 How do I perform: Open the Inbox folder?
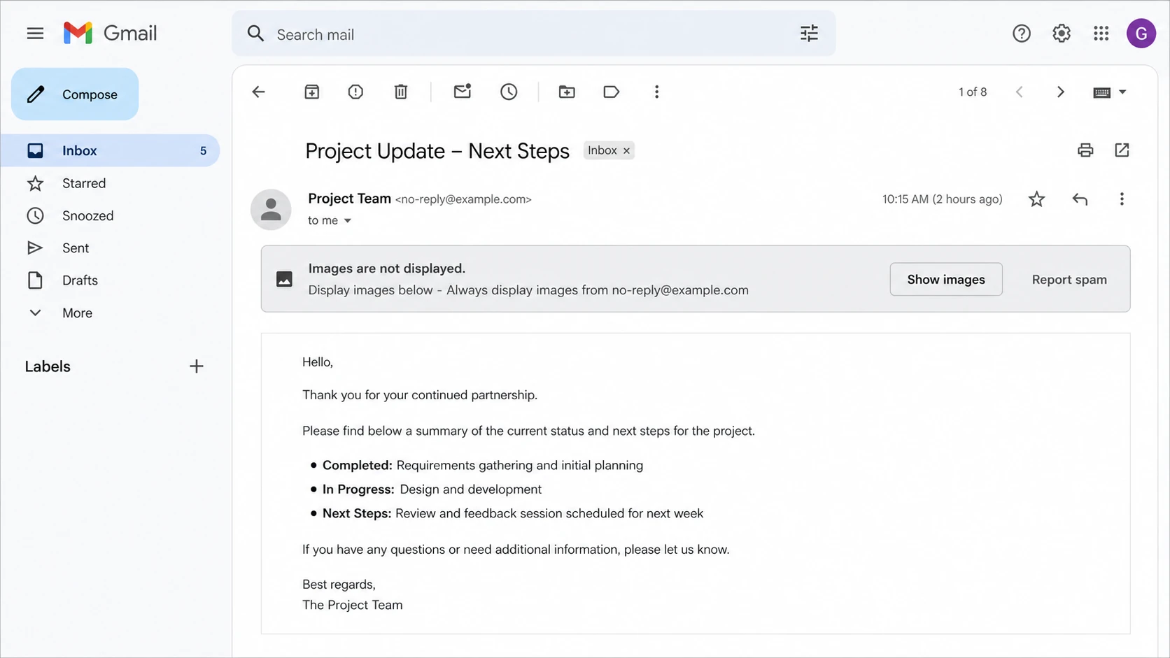tap(111, 150)
